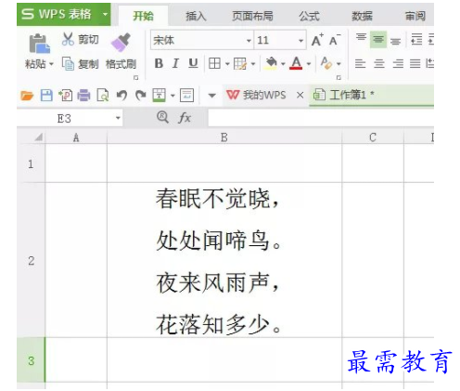Switch to the 页面布局 tab

click(x=252, y=16)
